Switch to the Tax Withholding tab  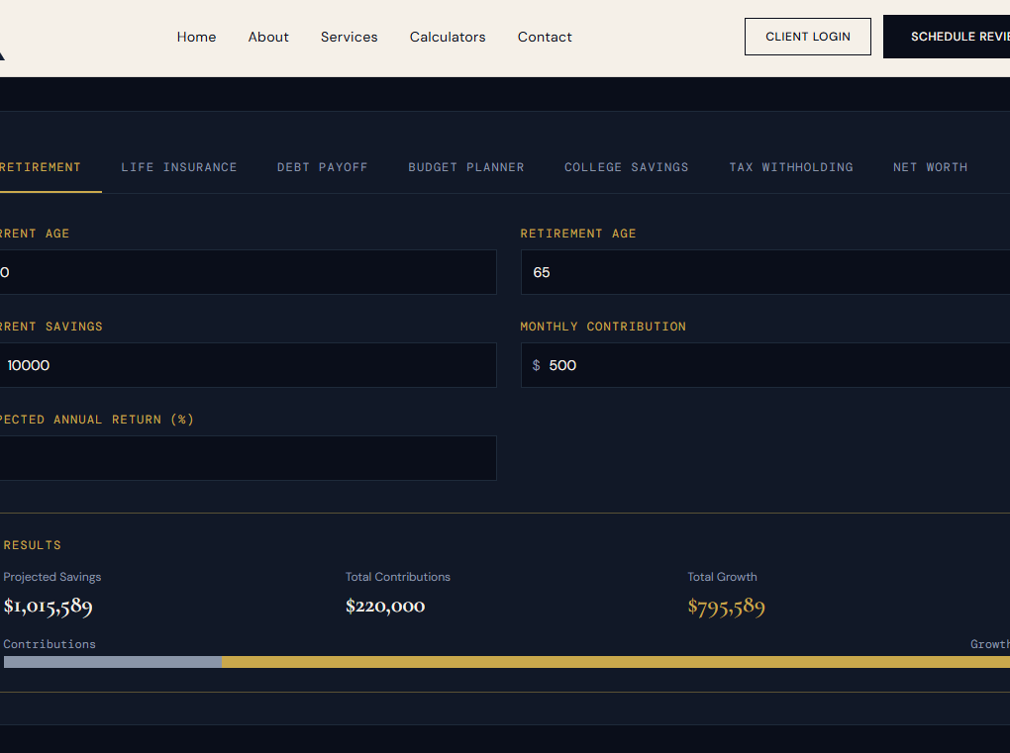(x=790, y=167)
